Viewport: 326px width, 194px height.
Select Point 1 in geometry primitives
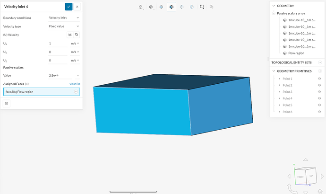coord(287,79)
